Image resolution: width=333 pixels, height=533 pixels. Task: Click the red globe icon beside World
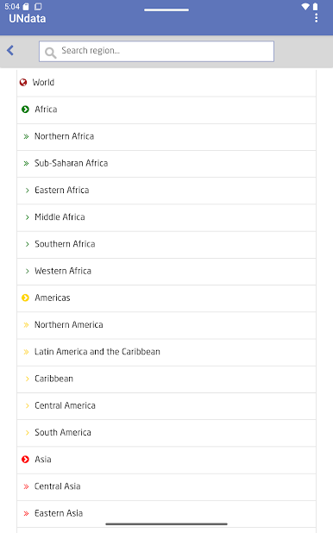click(x=23, y=82)
